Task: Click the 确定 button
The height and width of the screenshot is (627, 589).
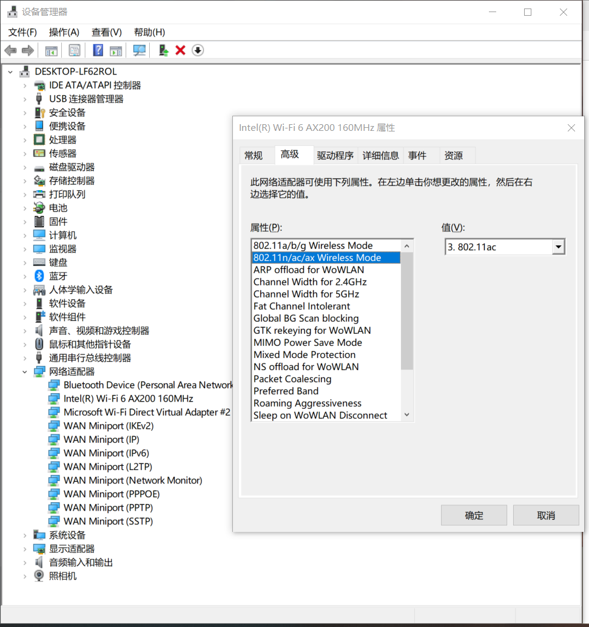Action: click(x=474, y=516)
